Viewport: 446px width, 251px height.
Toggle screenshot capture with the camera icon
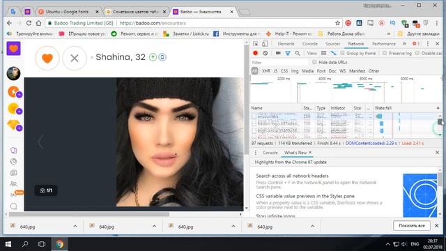pyautogui.click(x=278, y=53)
